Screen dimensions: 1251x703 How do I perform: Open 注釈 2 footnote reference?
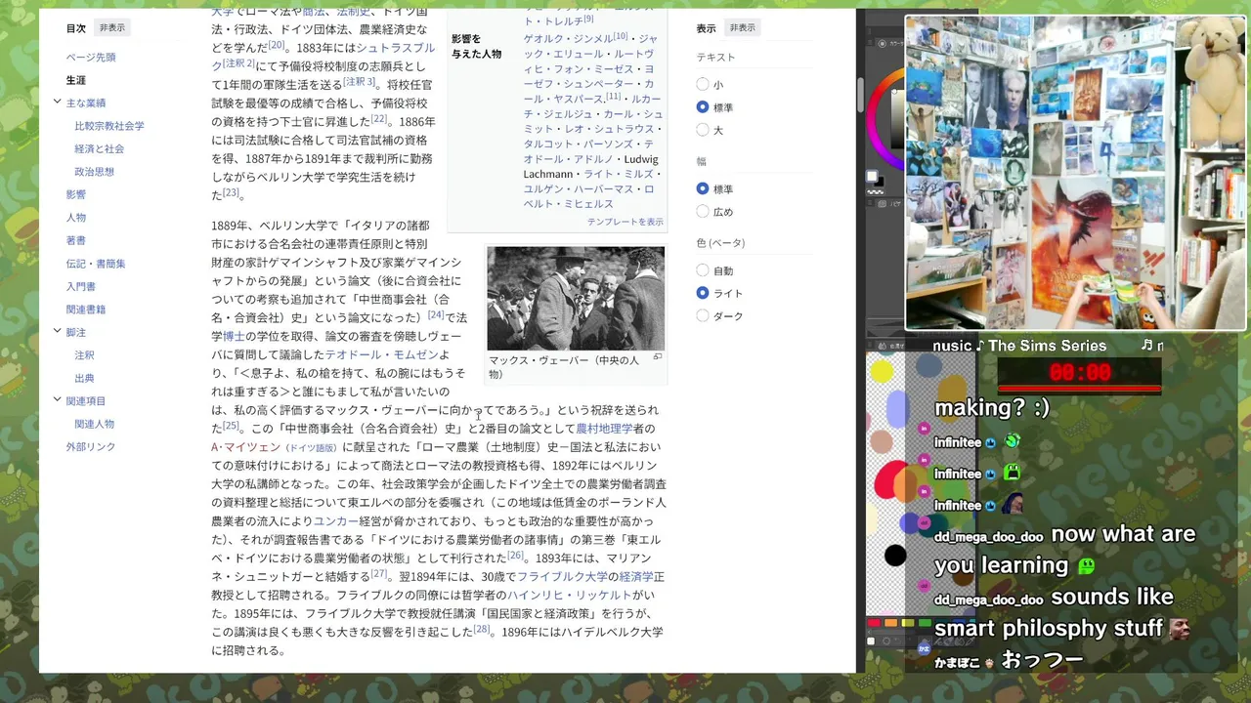[x=239, y=62]
